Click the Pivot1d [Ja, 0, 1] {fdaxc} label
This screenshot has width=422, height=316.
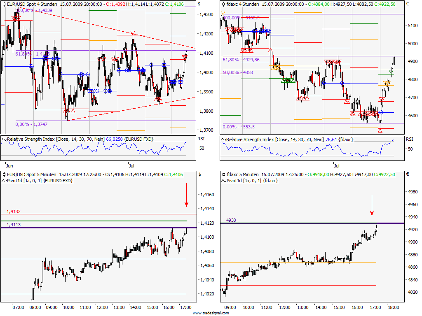(x=252, y=181)
